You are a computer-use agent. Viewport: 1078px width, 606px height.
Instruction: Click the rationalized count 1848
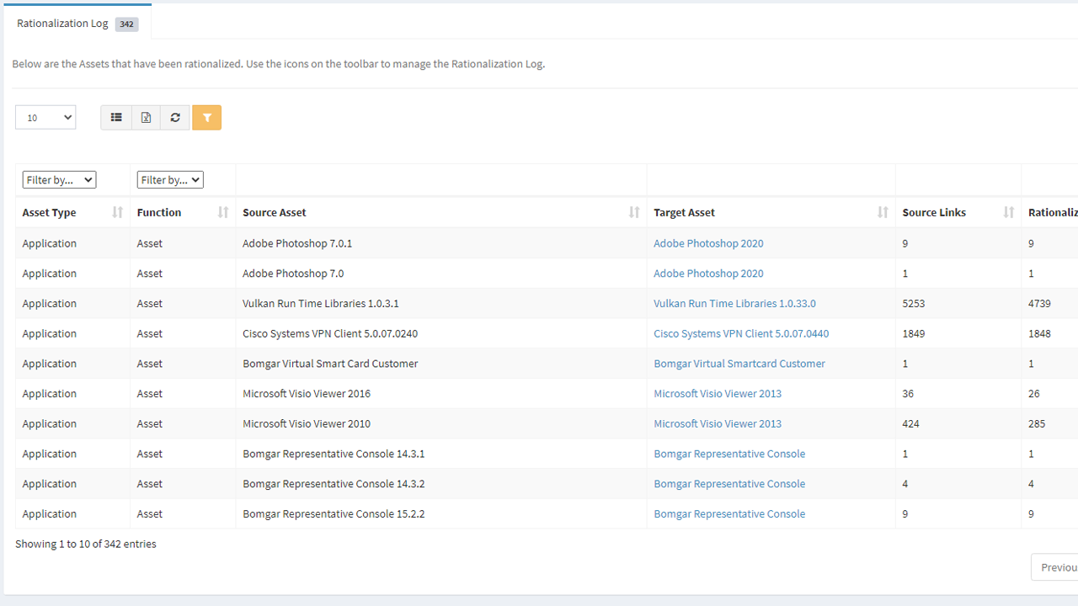point(1039,334)
